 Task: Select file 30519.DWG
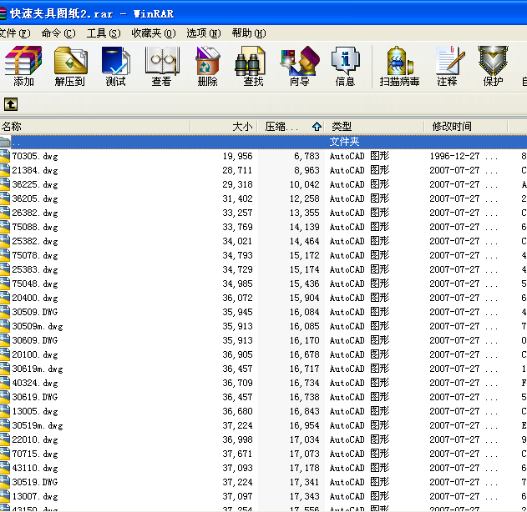(35, 482)
